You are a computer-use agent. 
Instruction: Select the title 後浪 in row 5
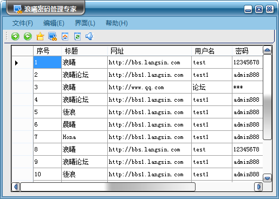(85, 112)
